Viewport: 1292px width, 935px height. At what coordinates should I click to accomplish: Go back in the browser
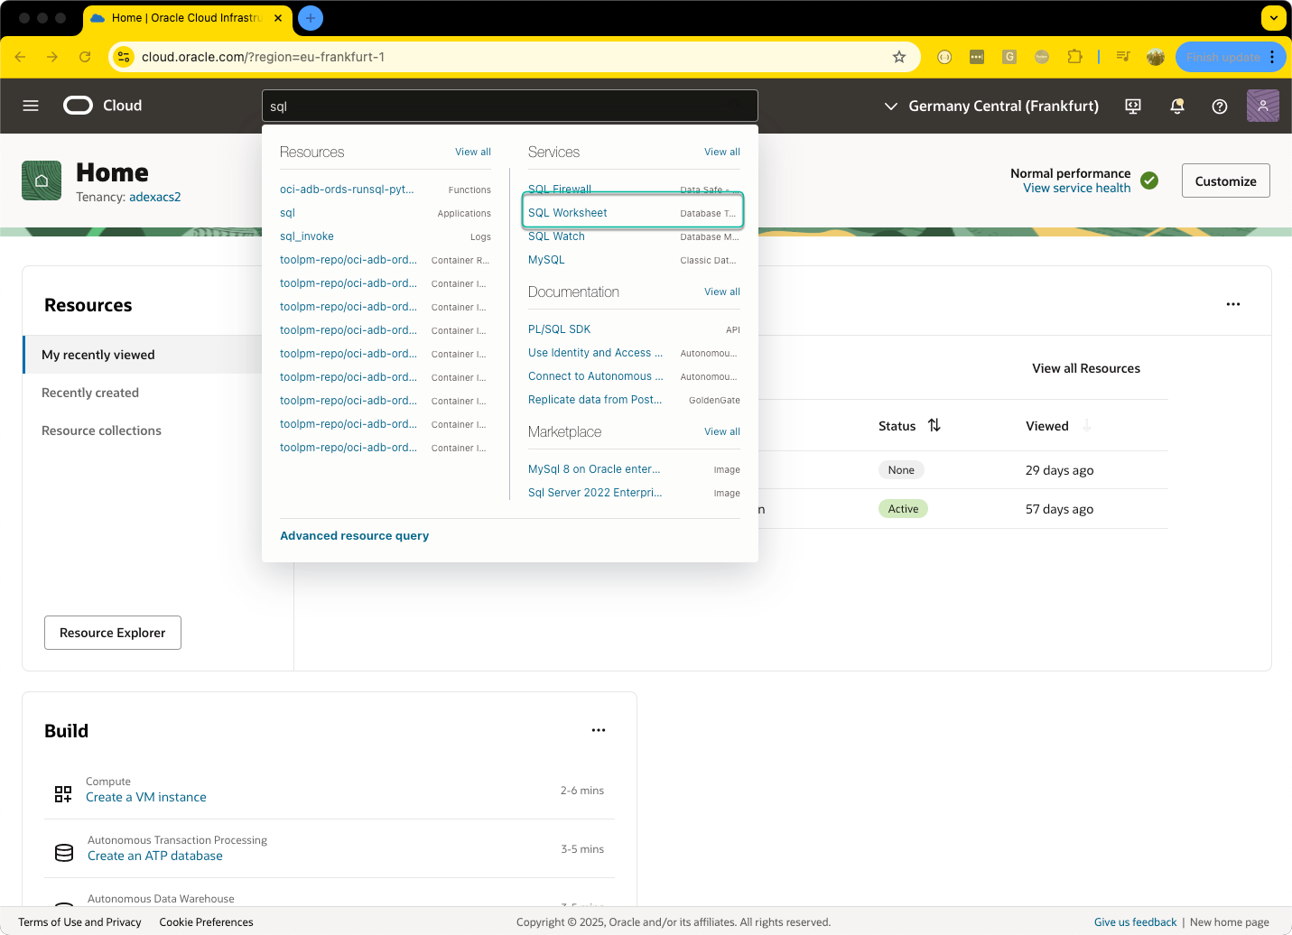pyautogui.click(x=20, y=57)
